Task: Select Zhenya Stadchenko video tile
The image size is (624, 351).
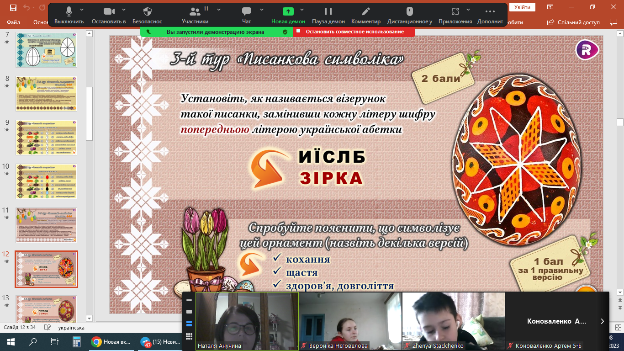Action: (454, 321)
